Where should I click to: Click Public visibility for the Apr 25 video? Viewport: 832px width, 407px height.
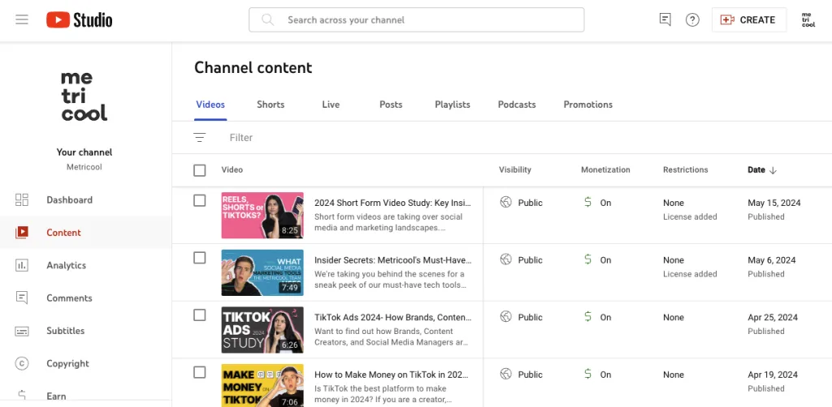[530, 317]
